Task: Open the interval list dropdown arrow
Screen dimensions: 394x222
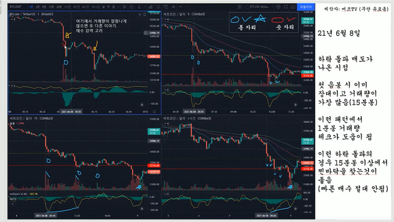Action: pyautogui.click(x=118, y=7)
